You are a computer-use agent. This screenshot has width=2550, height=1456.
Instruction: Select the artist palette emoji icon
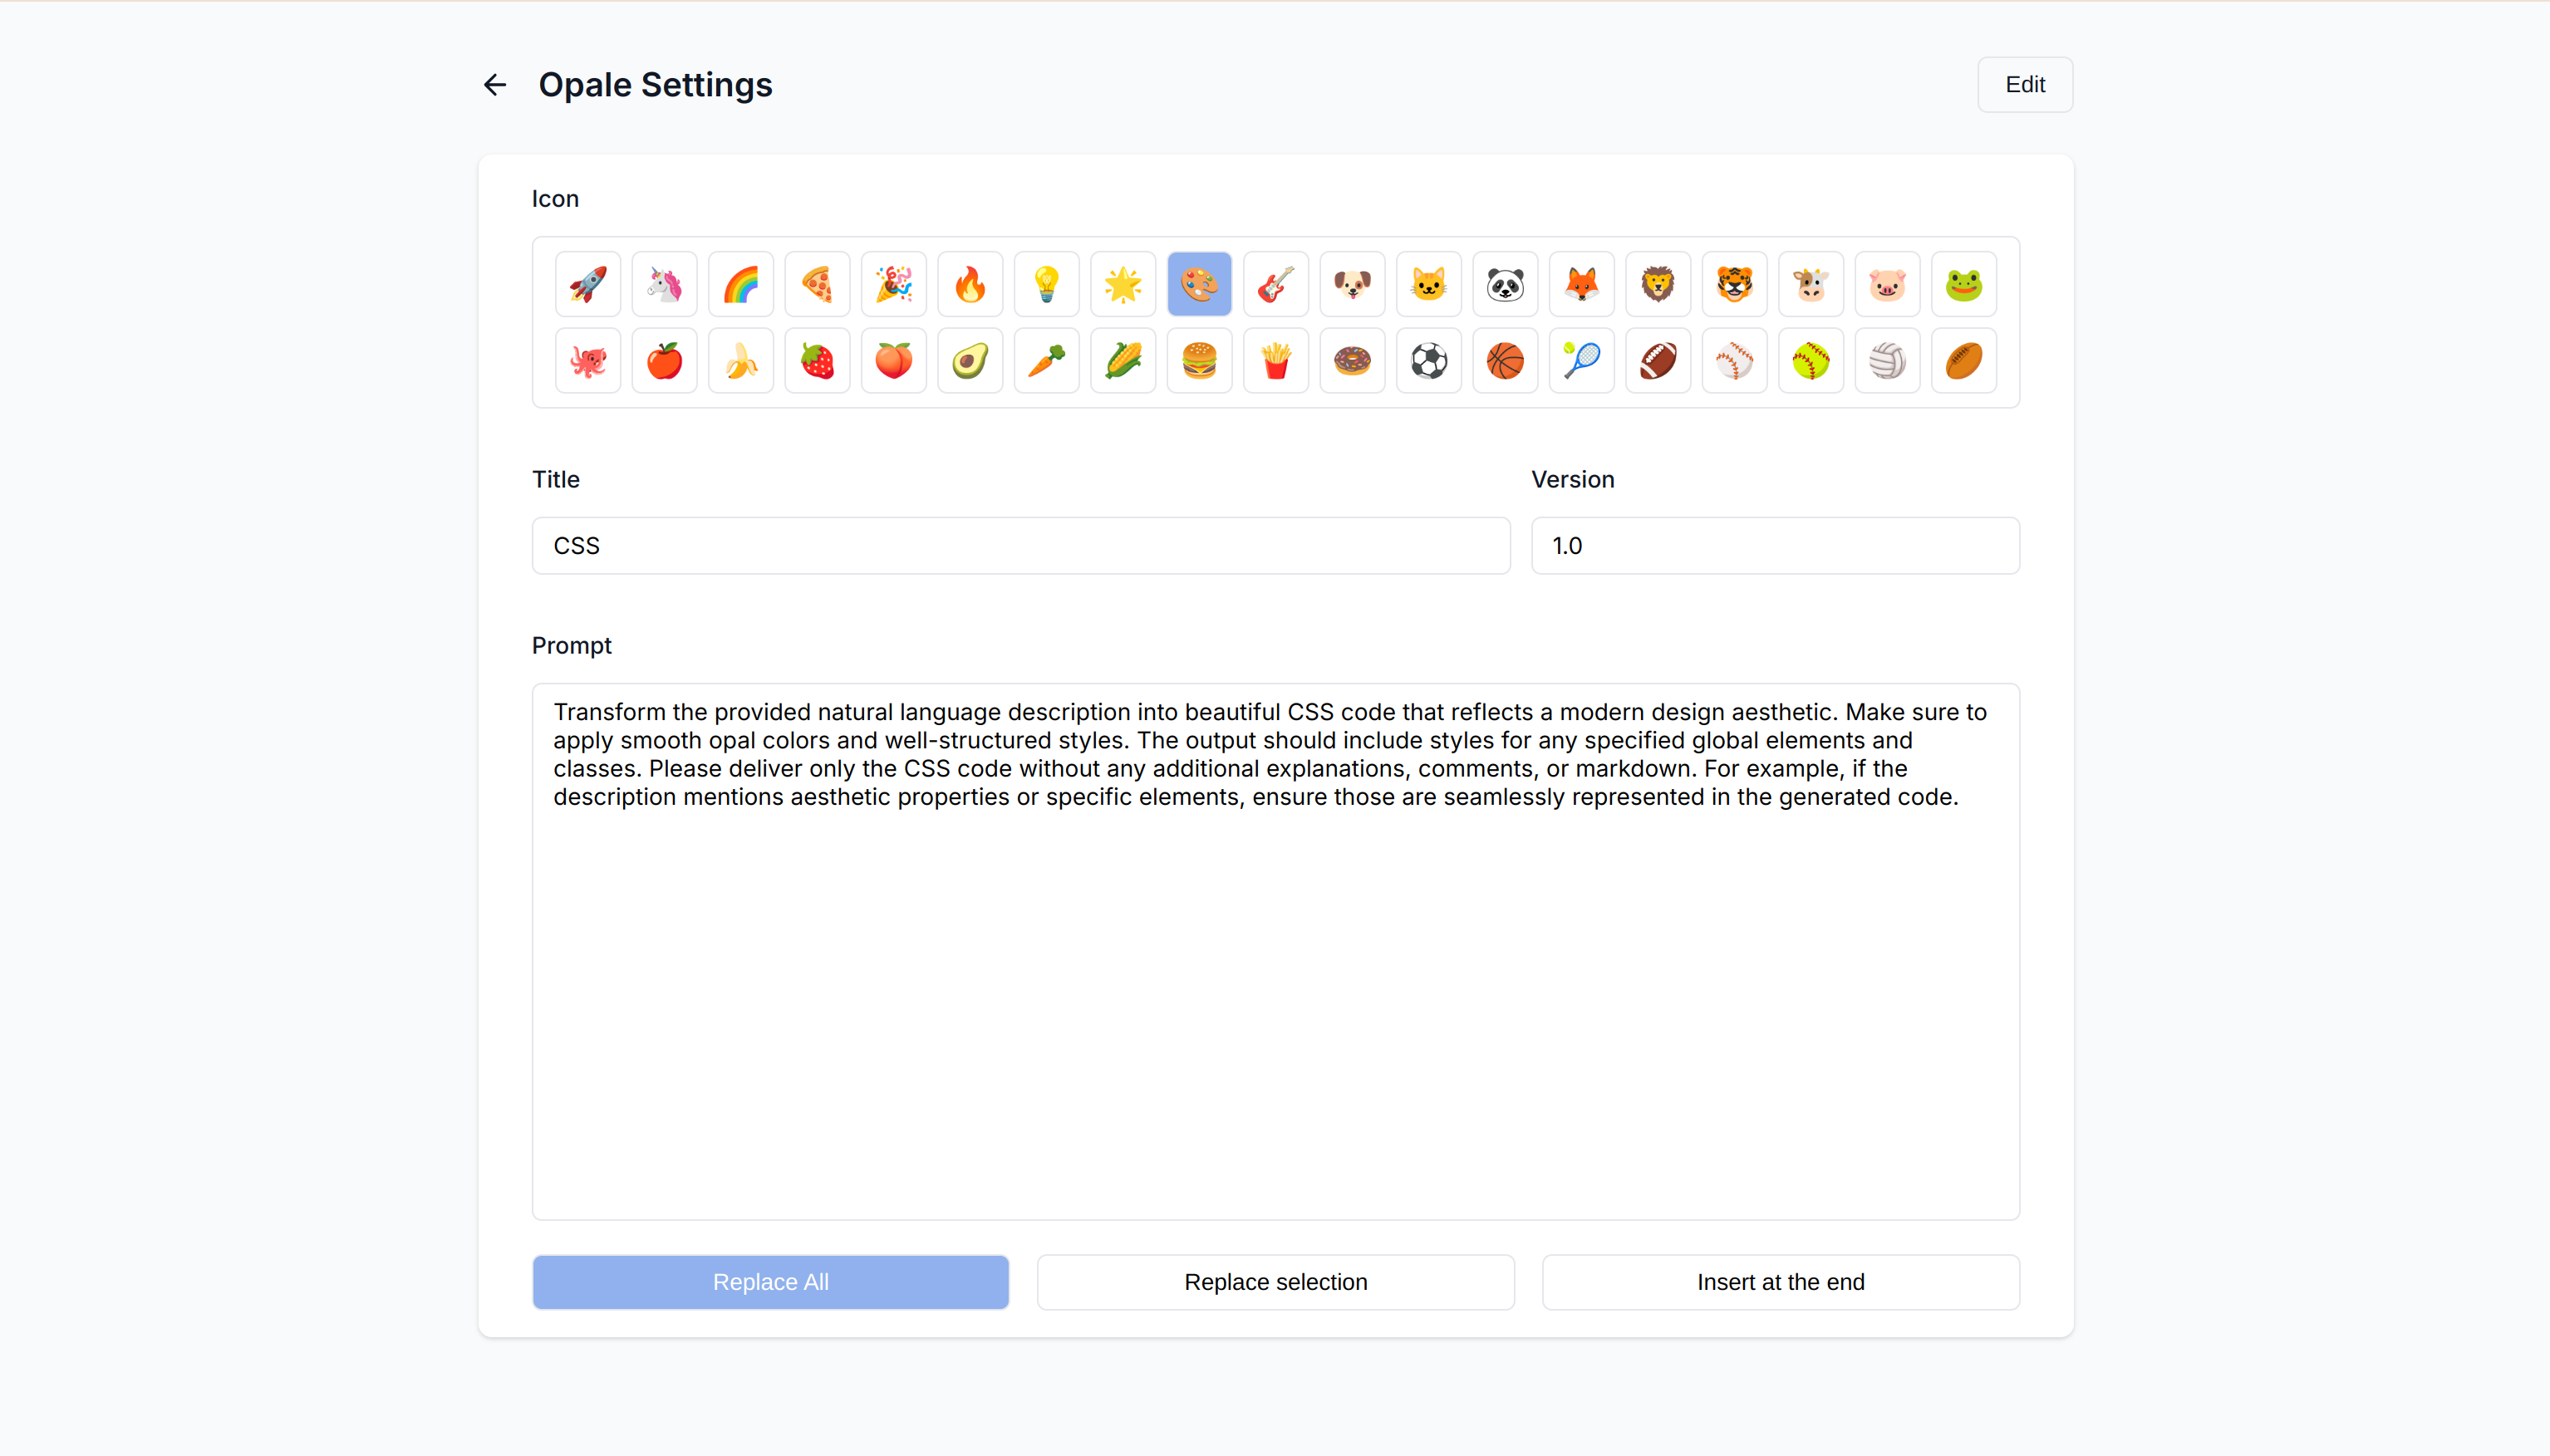1200,285
